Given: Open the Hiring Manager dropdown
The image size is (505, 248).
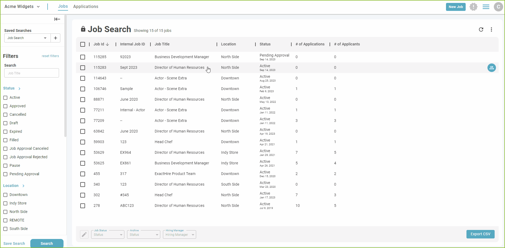Looking at the screenshot, I should pyautogui.click(x=179, y=234).
